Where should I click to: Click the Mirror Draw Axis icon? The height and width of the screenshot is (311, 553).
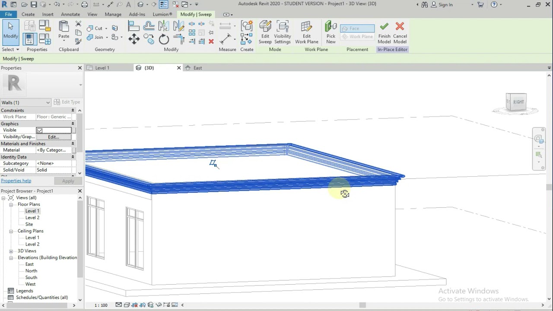coord(178,27)
